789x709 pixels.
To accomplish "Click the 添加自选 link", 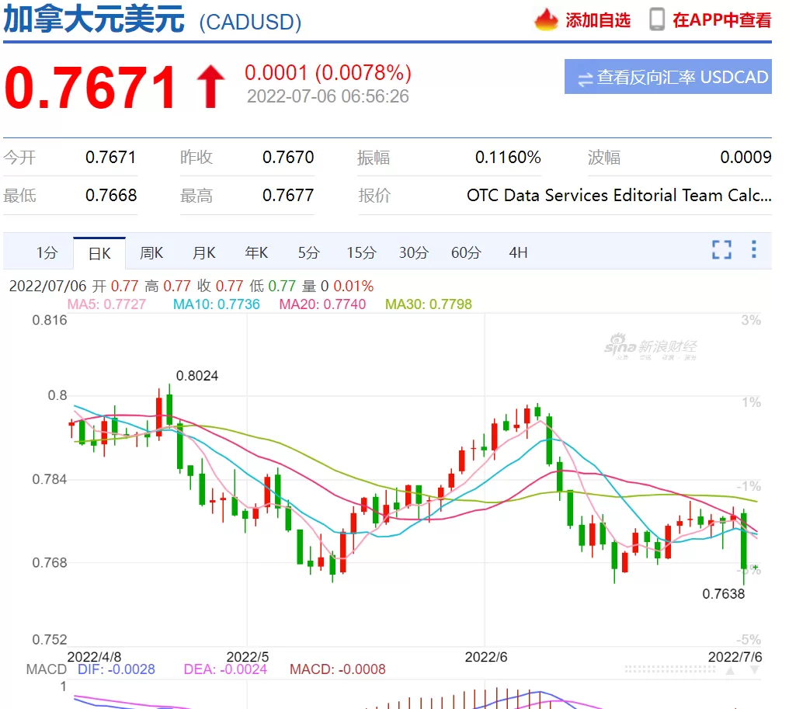I will [597, 20].
